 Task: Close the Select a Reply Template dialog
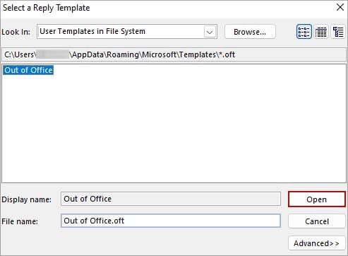tap(340, 7)
